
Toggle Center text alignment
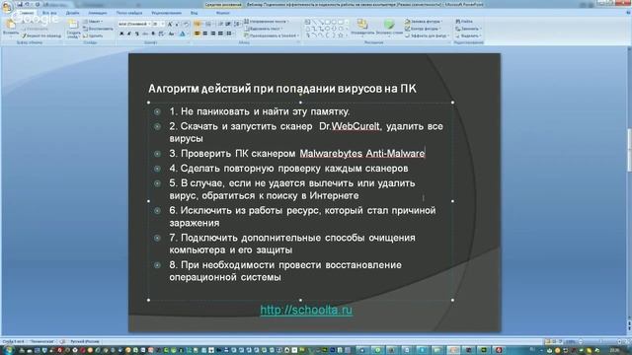[x=205, y=34]
